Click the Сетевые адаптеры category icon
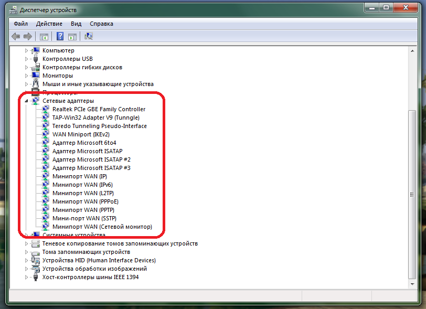This screenshot has width=426, height=309. pyautogui.click(x=36, y=101)
